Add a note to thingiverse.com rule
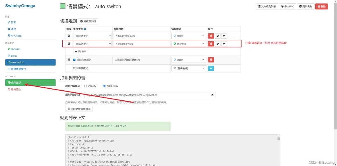337x166 pixels. point(224,36)
